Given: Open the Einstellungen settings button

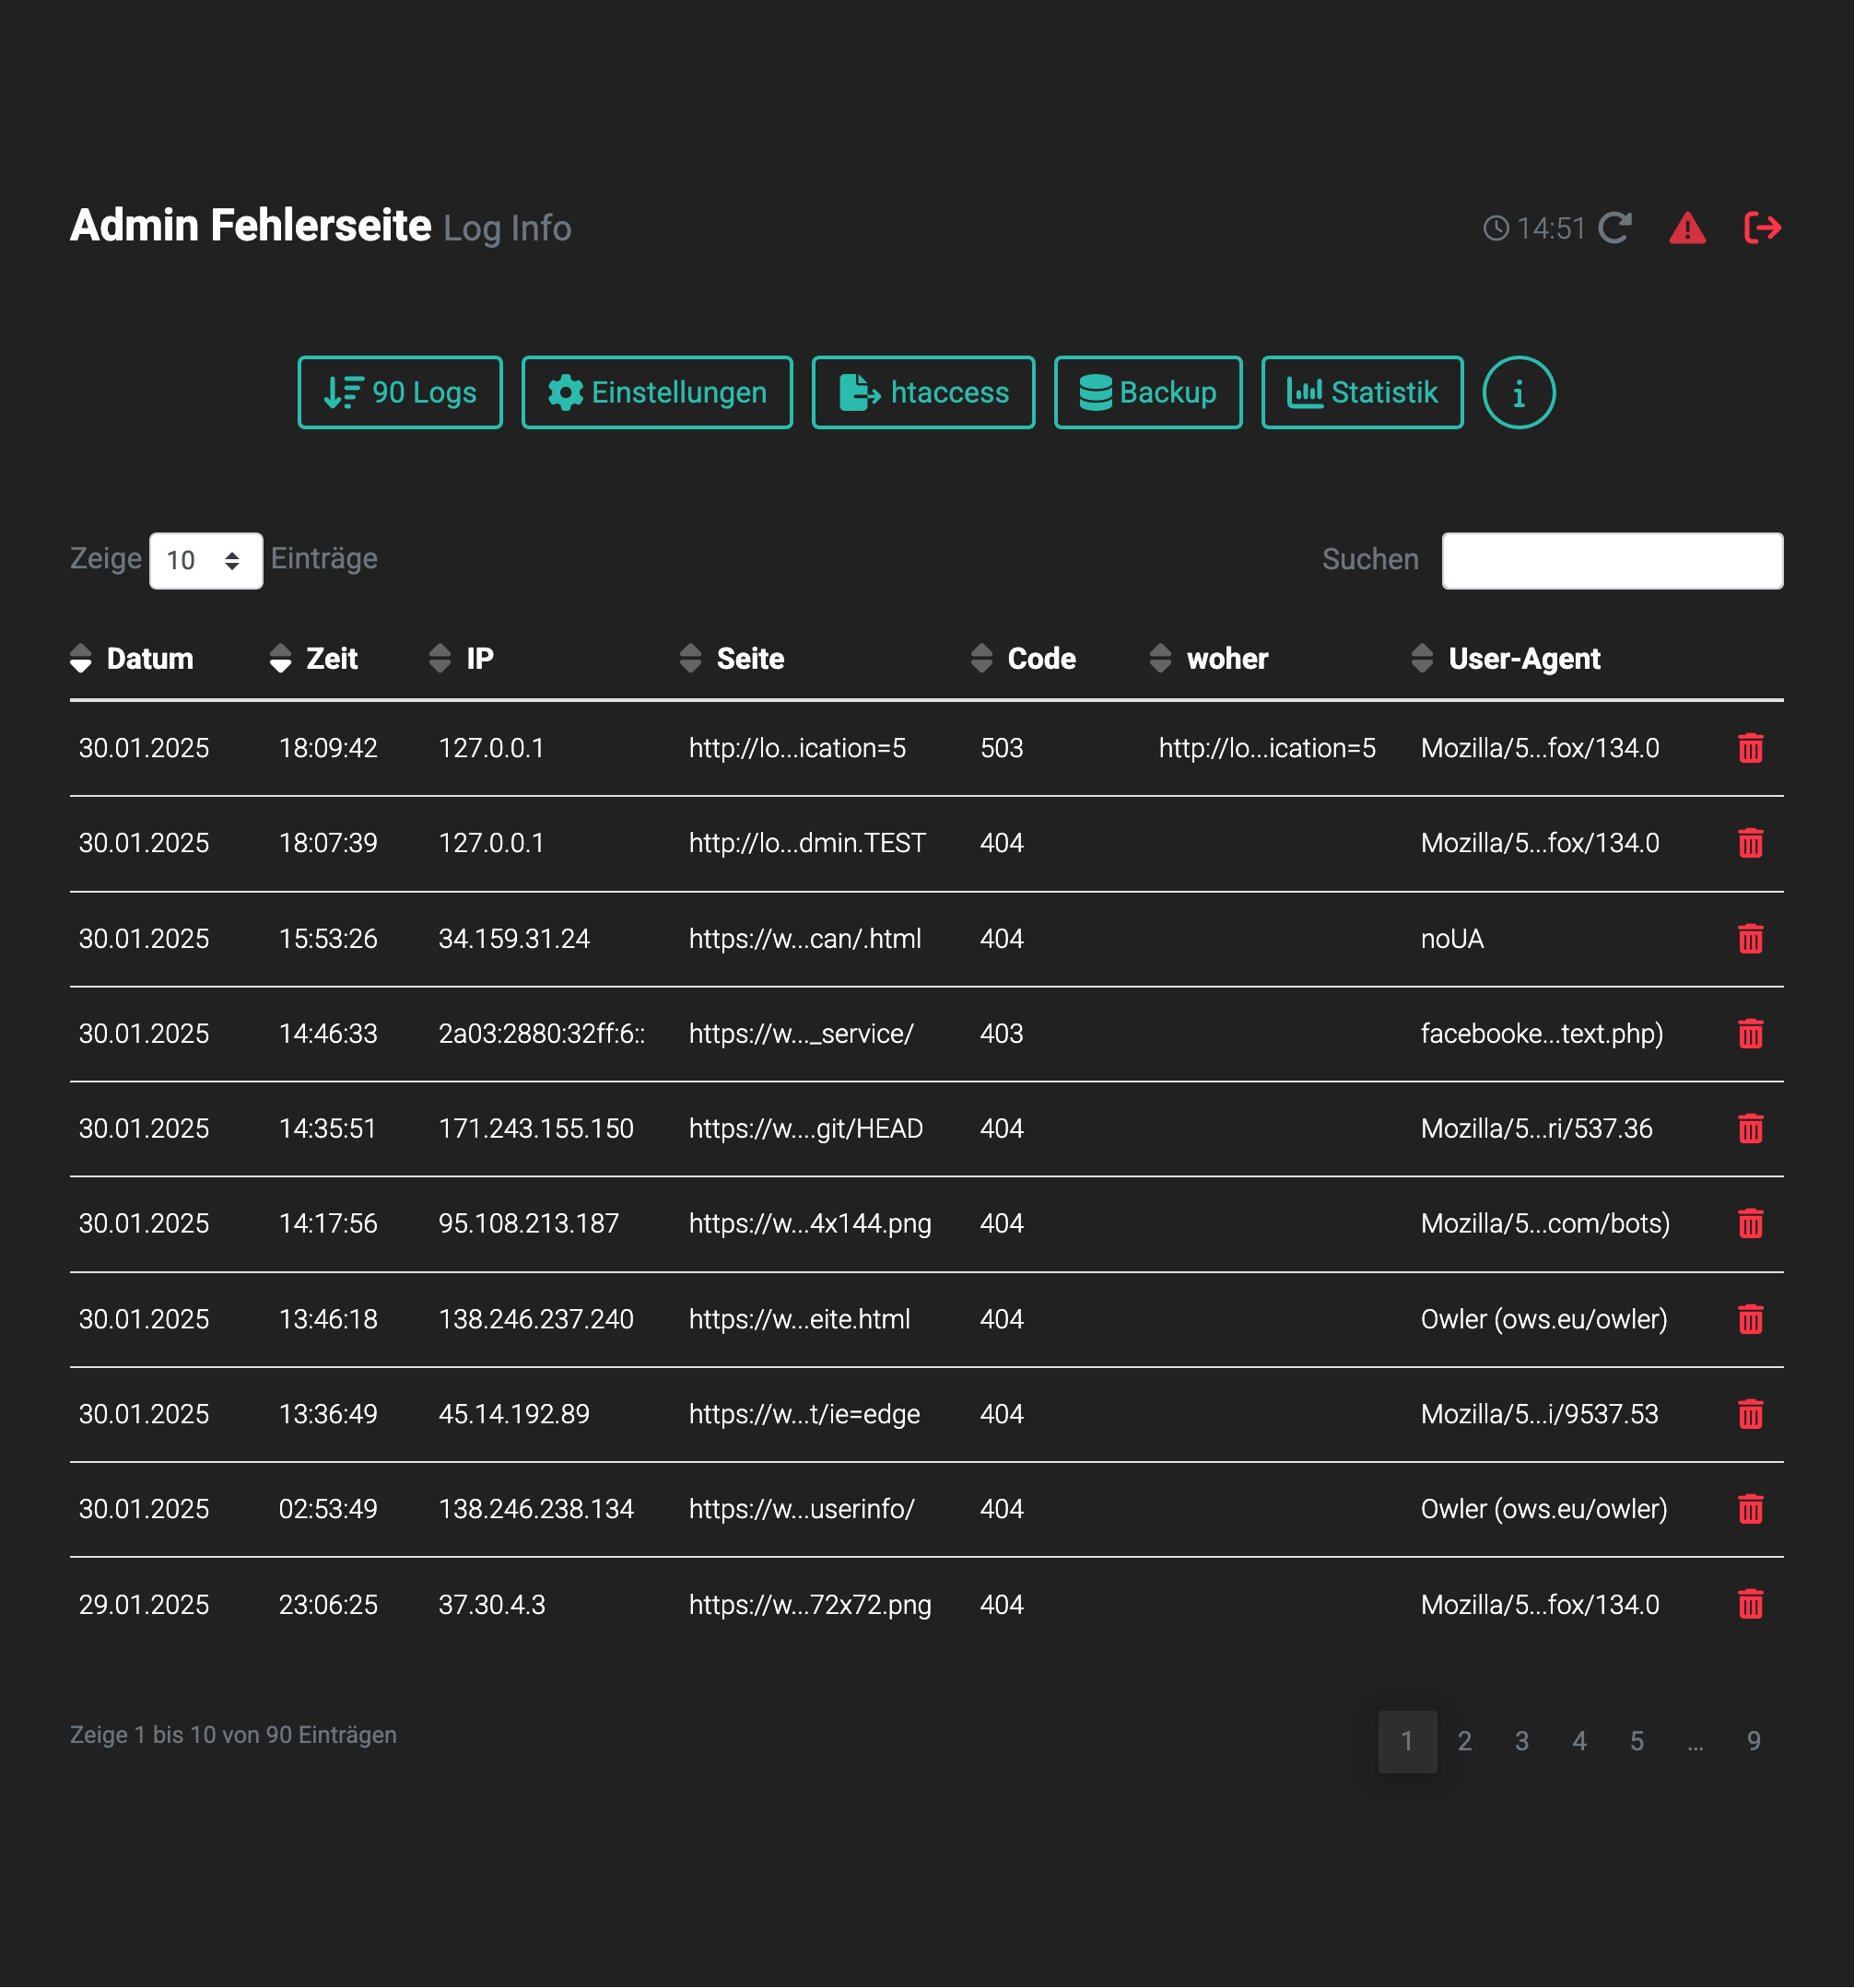Looking at the screenshot, I should (657, 393).
